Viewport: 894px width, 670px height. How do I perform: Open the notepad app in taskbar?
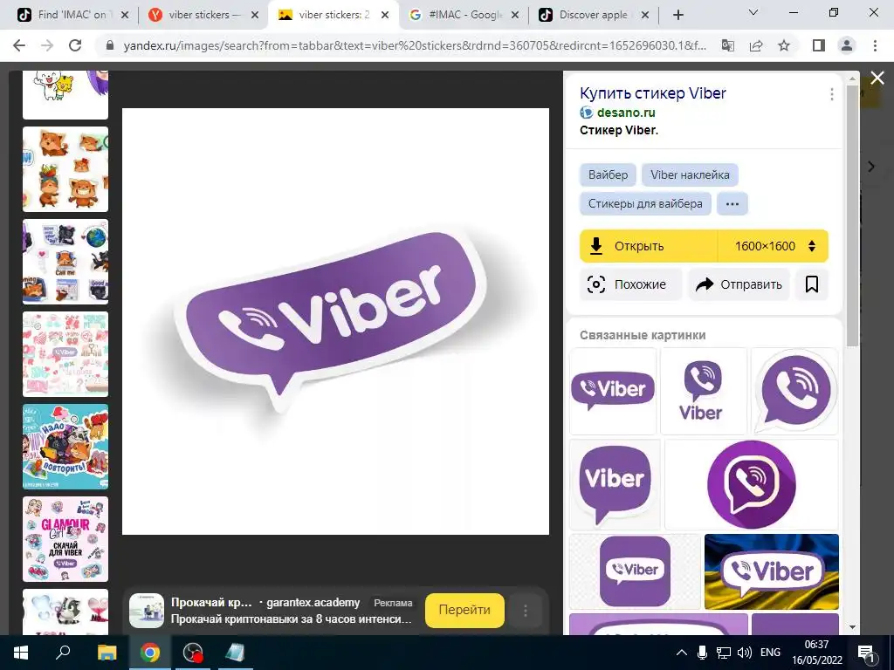point(235,653)
